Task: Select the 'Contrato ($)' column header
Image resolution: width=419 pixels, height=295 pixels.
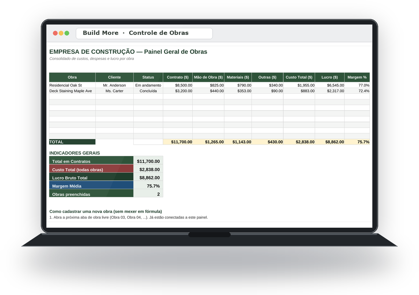Action: point(178,77)
